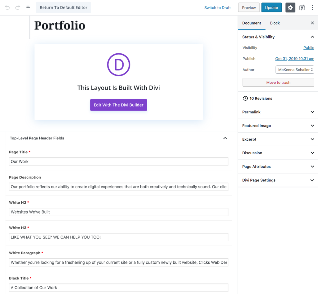
Task: Click the Edit With The Divi Builder button
Action: point(118,105)
